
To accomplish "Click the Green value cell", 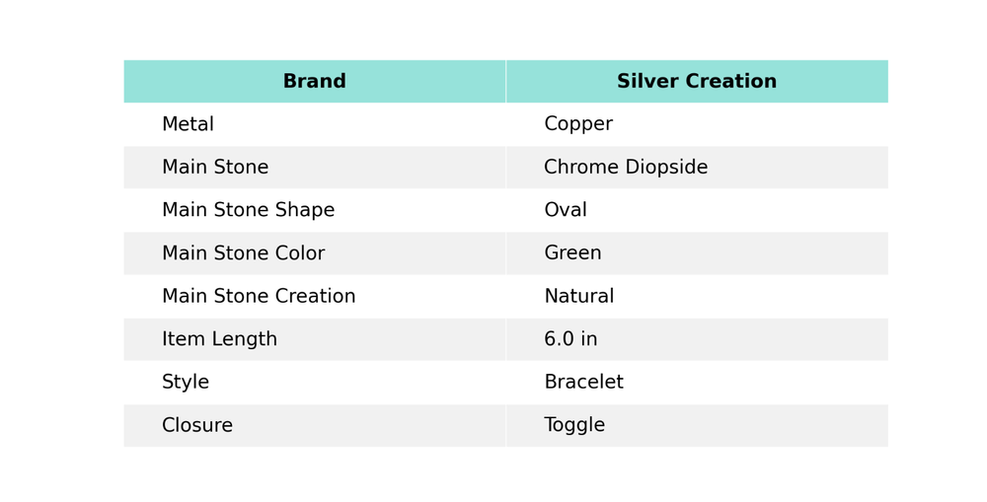I will [571, 253].
